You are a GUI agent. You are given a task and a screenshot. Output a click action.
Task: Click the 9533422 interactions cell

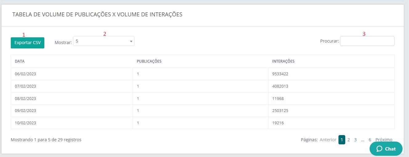coord(280,74)
